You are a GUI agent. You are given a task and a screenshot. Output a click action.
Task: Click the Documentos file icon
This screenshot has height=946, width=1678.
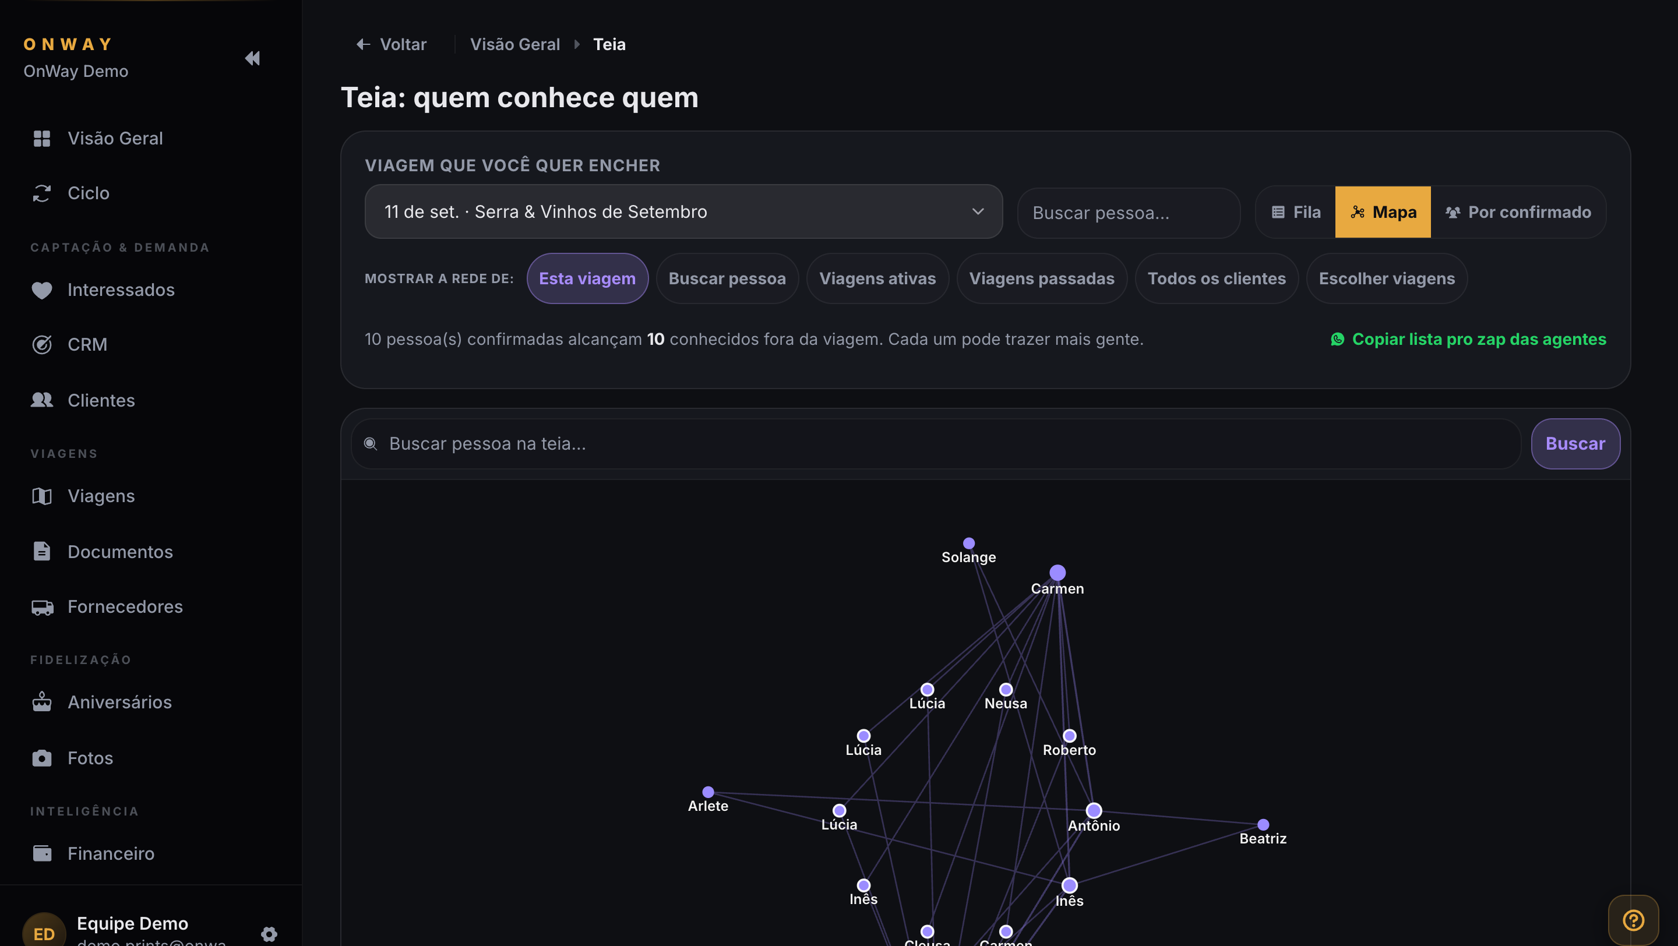(42, 552)
